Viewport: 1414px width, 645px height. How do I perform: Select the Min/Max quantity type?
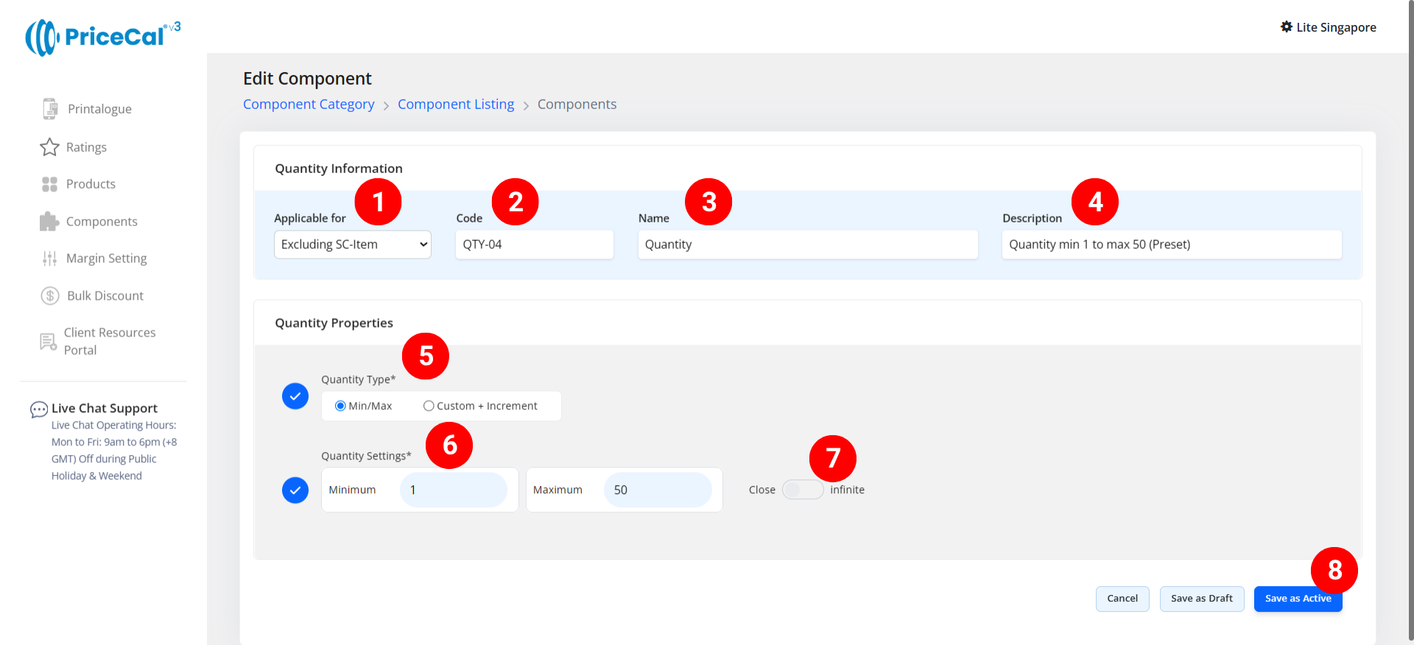[x=340, y=406]
